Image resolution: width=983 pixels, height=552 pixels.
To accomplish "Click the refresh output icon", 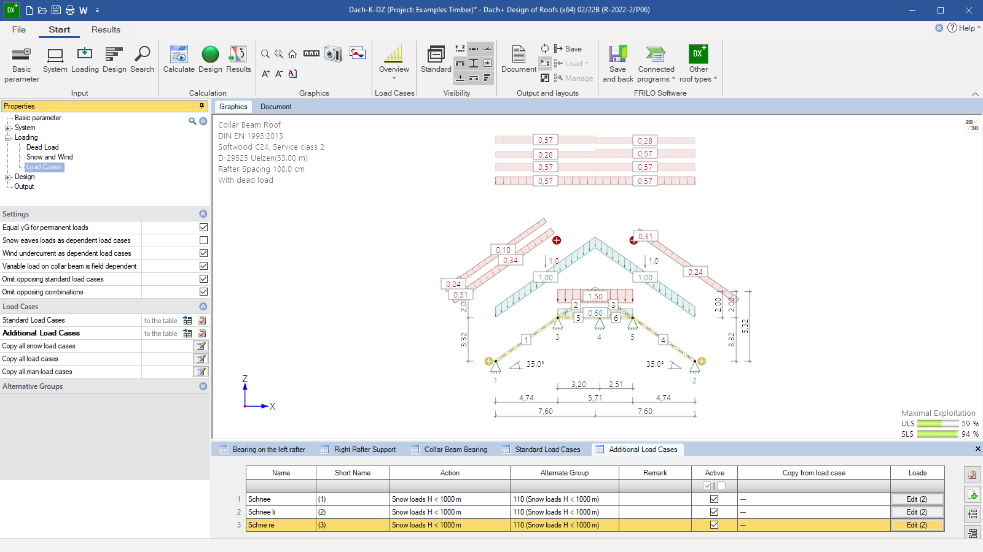I will pyautogui.click(x=545, y=48).
